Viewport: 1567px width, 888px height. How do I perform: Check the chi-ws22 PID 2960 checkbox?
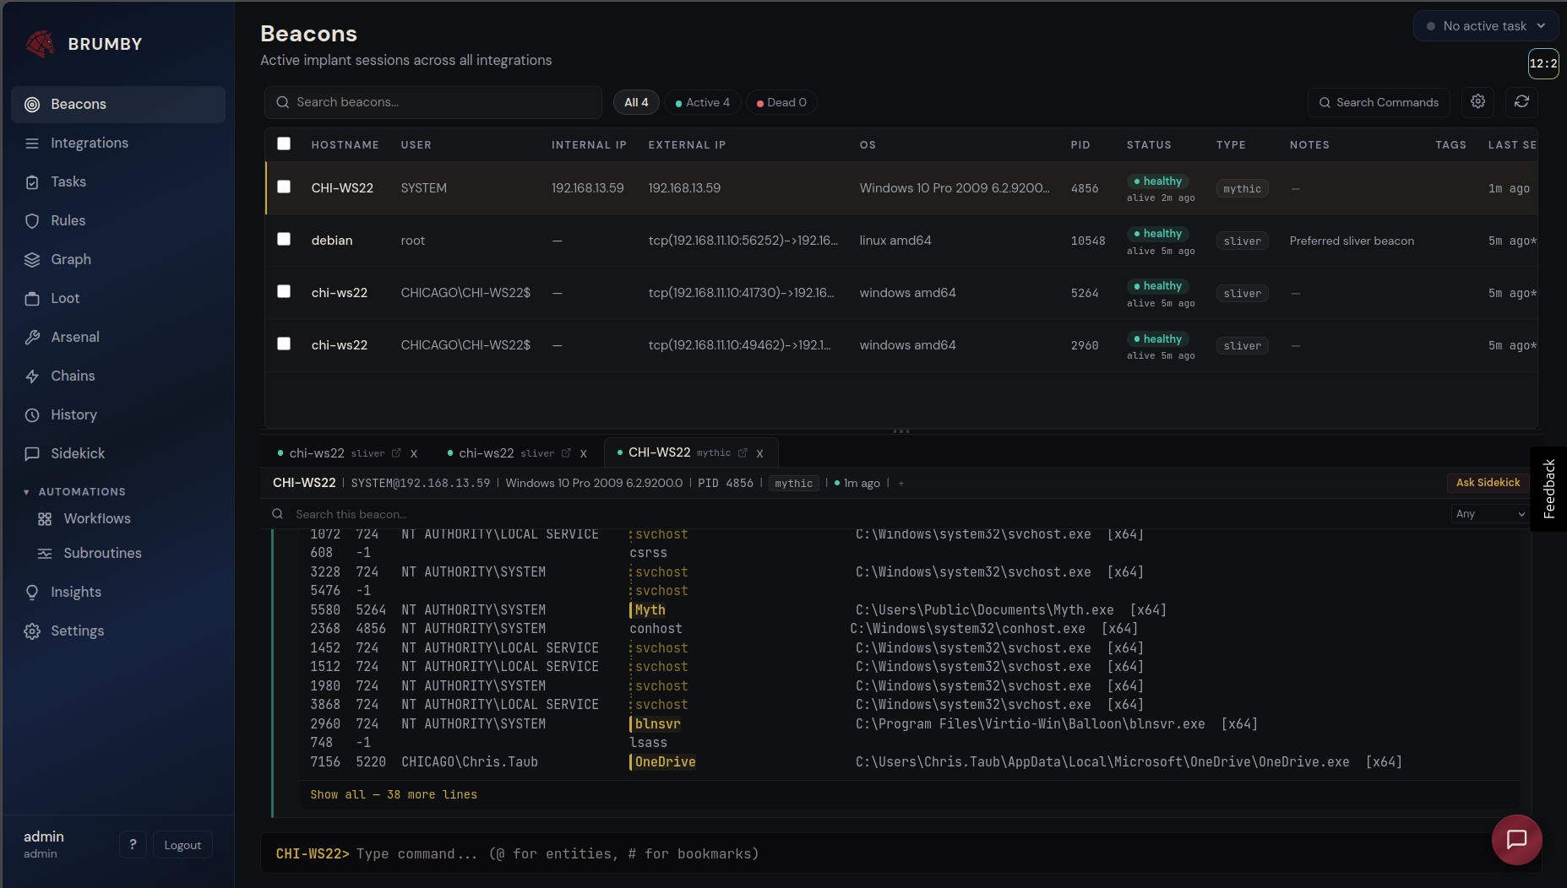284,344
